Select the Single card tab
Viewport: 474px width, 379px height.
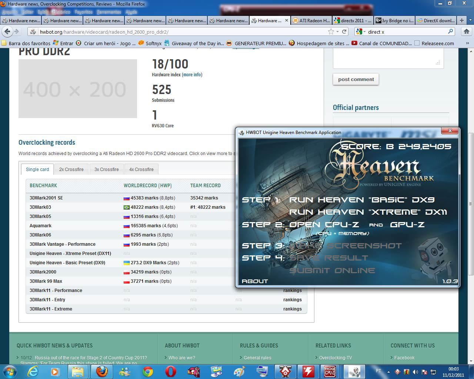pos(37,169)
